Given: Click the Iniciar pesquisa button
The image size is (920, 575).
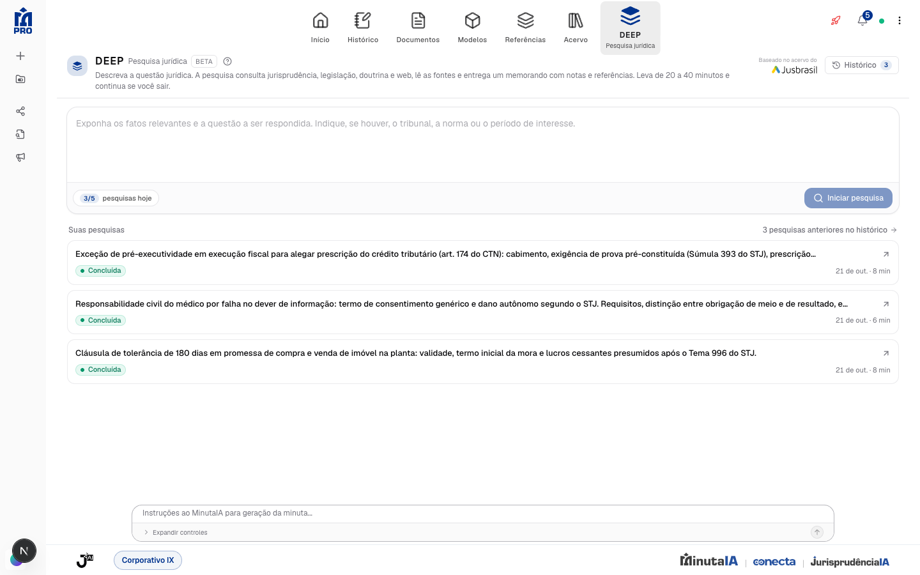Looking at the screenshot, I should pyautogui.click(x=848, y=198).
